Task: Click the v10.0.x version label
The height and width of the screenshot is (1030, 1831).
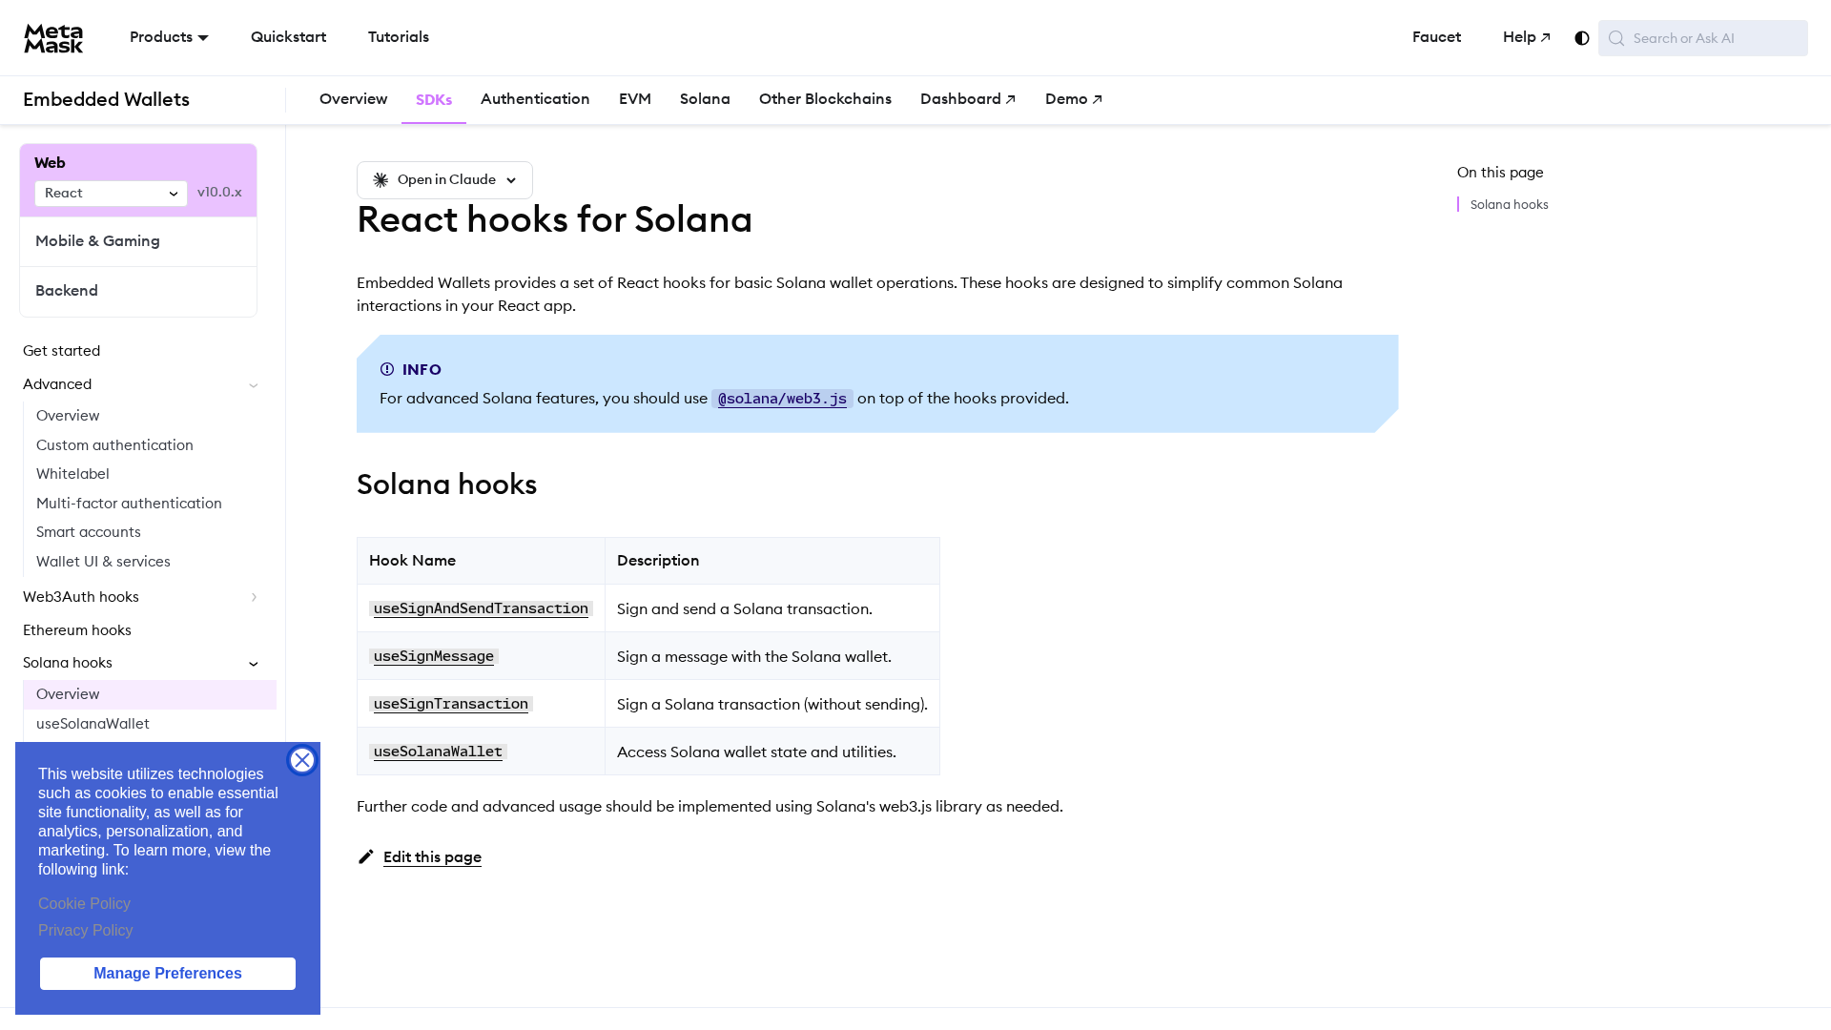Action: [219, 193]
